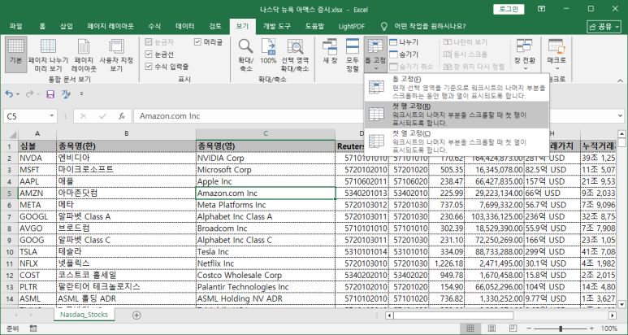Click Page Layout icon in status bar
The width and height of the screenshot is (628, 335).
coord(492,328)
